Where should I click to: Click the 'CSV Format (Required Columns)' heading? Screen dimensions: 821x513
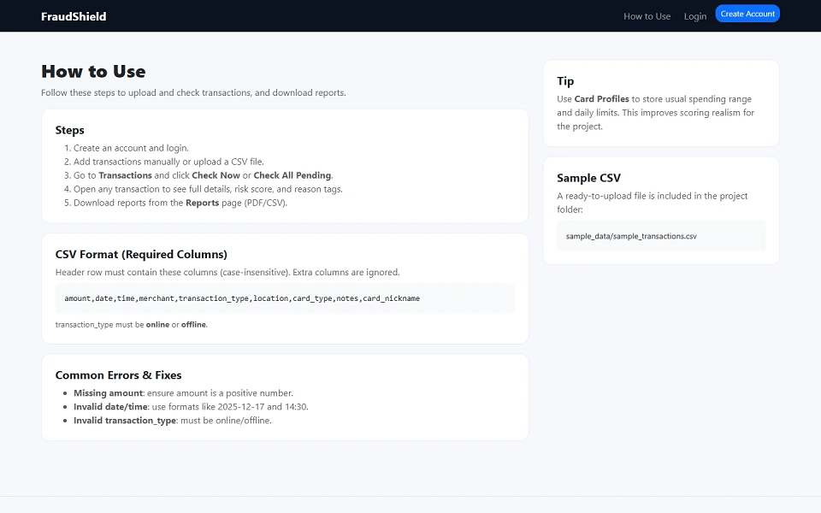tap(141, 255)
